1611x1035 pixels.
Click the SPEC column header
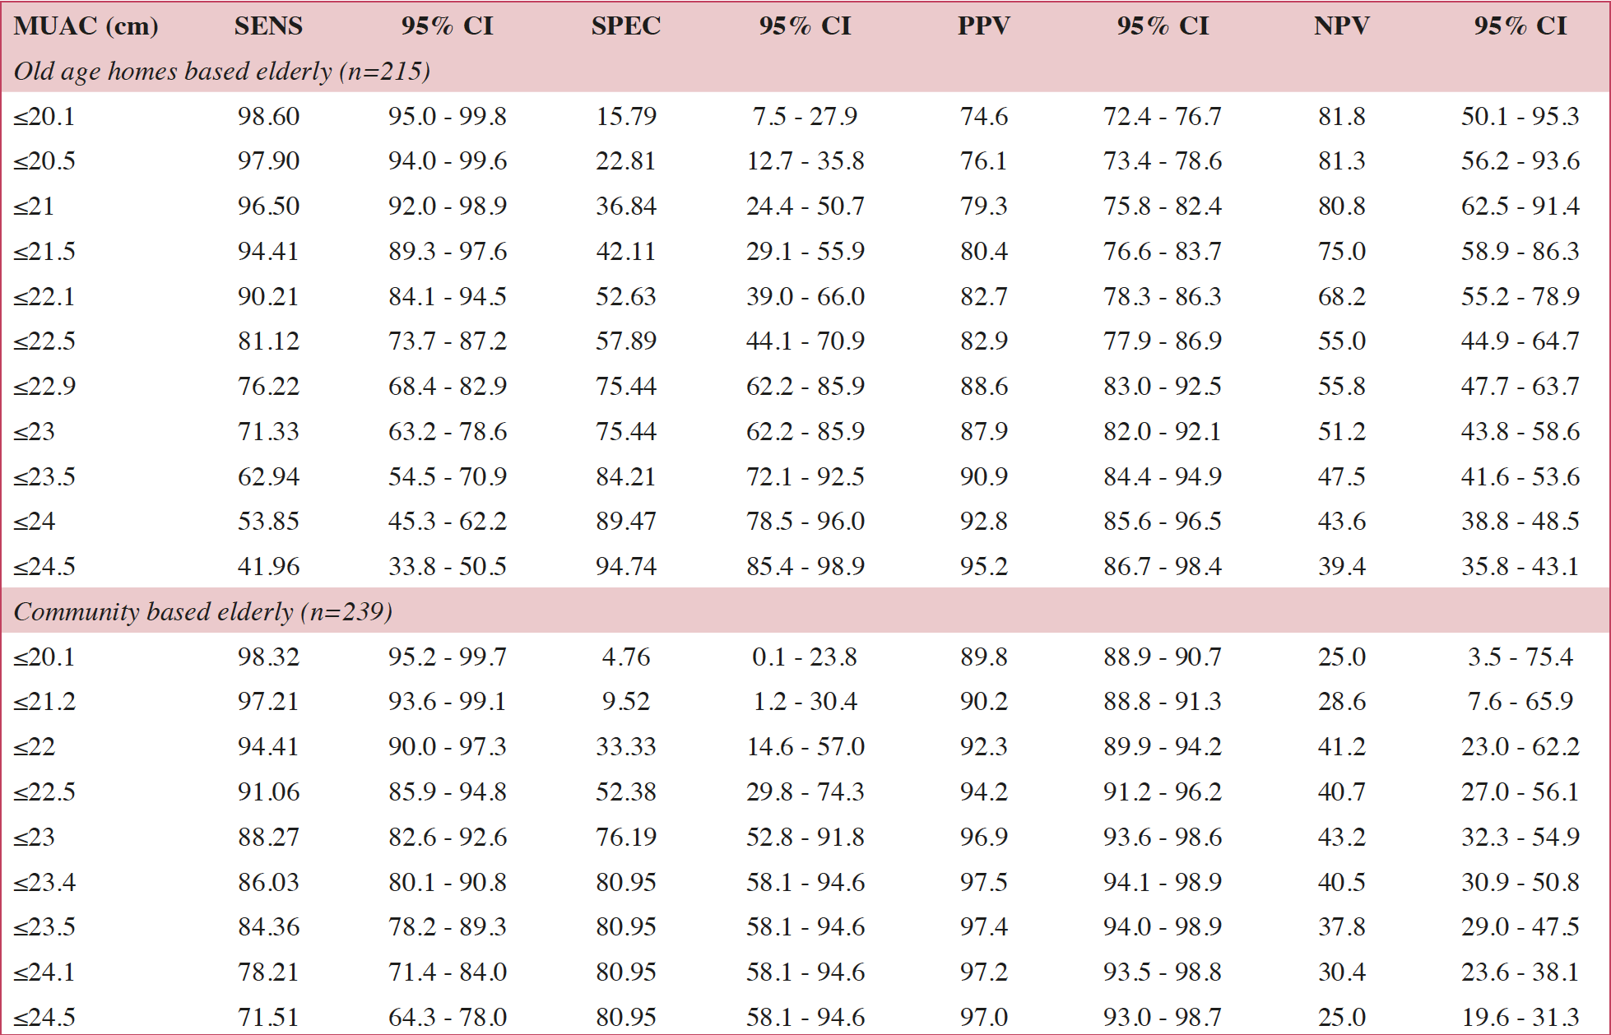(x=625, y=26)
